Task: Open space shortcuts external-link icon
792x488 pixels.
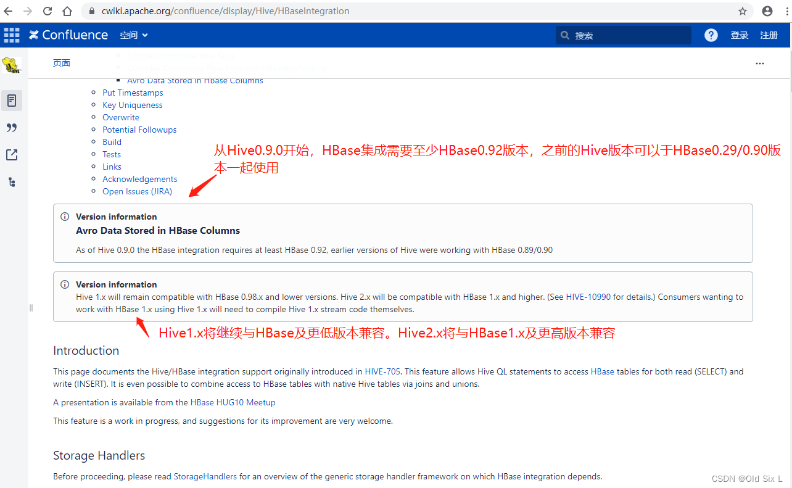Action: point(12,155)
